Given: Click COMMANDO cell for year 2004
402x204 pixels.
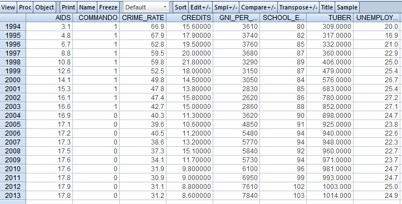Looking at the screenshot, I should [96, 116].
